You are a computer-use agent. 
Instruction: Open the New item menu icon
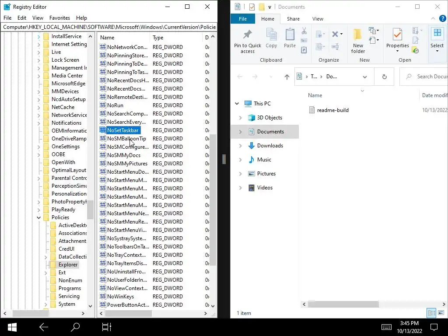(x=374, y=30)
